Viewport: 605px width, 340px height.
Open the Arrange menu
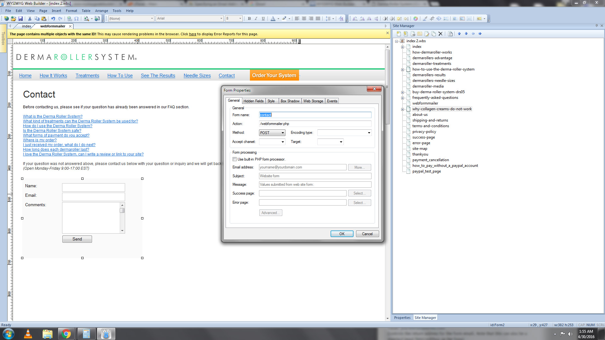tap(101, 11)
